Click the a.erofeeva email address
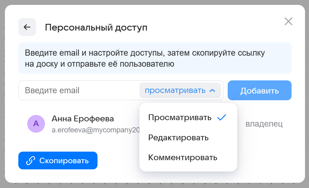Image resolution: width=309 pixels, height=188 pixels. 95,130
